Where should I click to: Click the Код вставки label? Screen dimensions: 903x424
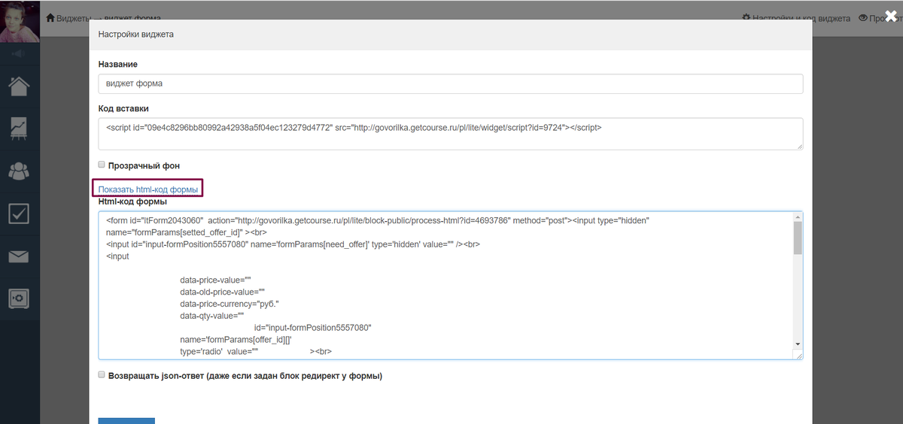tap(123, 108)
